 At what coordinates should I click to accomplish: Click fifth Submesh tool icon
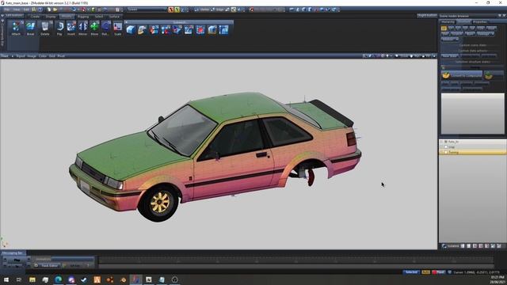[x=177, y=30]
